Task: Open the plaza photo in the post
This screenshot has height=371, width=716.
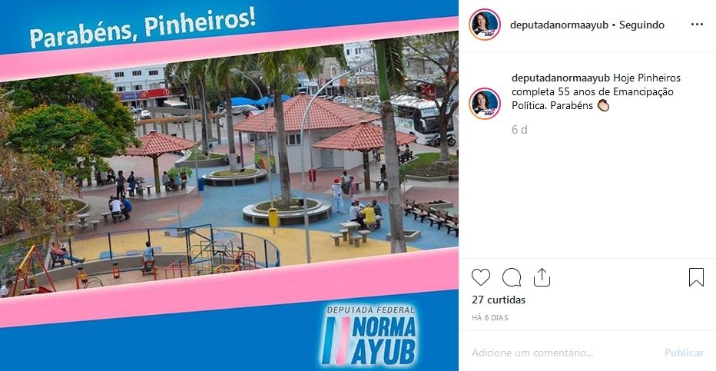Action: pyautogui.click(x=229, y=174)
